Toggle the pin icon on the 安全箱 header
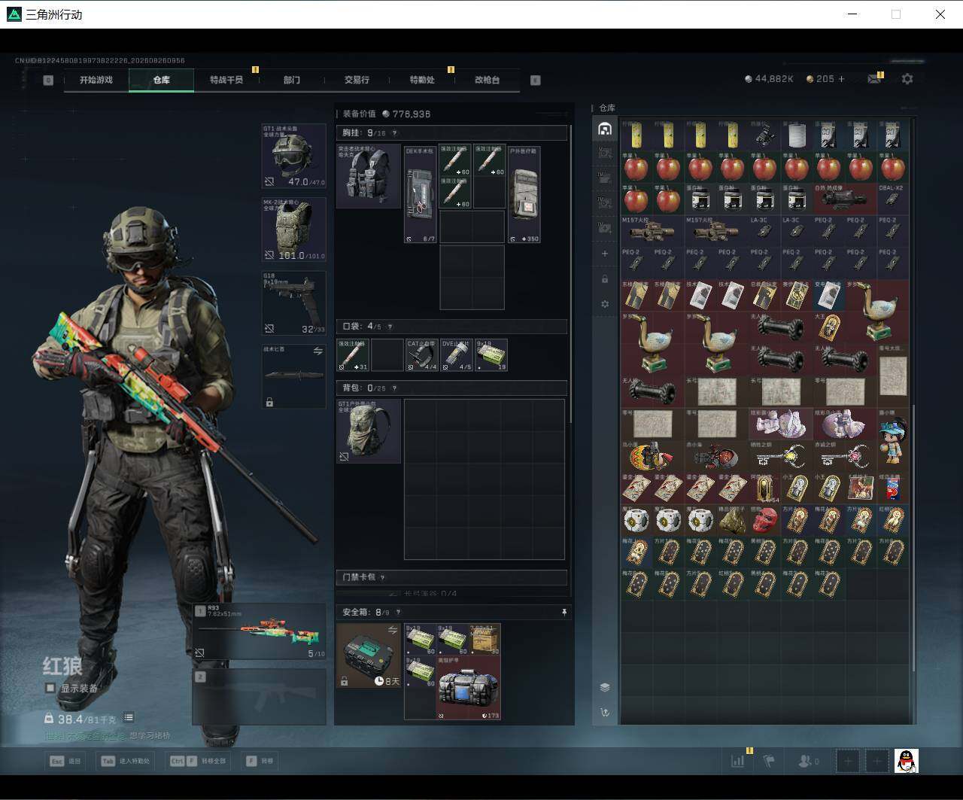This screenshot has width=963, height=800. tap(564, 613)
